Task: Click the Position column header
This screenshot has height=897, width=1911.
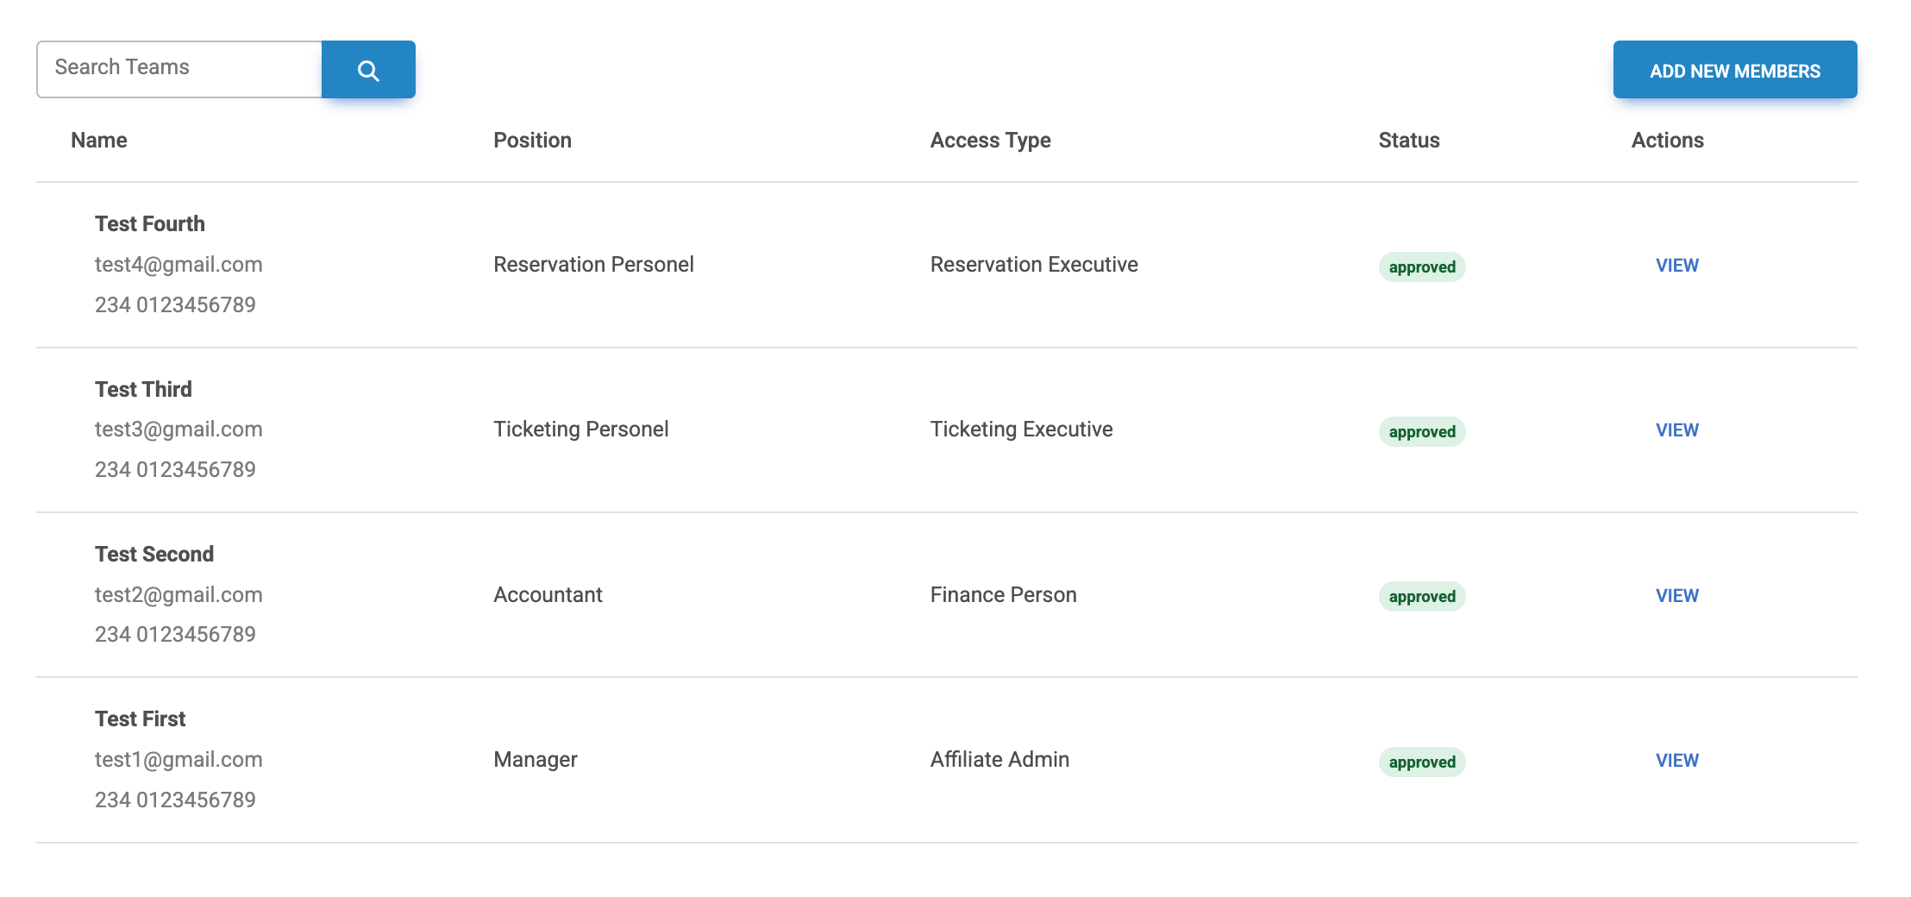Action: pyautogui.click(x=532, y=141)
